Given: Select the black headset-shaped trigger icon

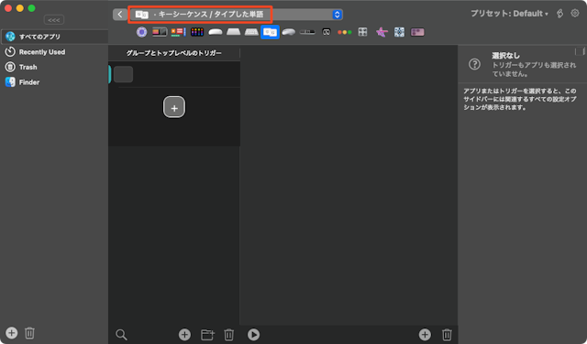Looking at the screenshot, I should pos(327,32).
